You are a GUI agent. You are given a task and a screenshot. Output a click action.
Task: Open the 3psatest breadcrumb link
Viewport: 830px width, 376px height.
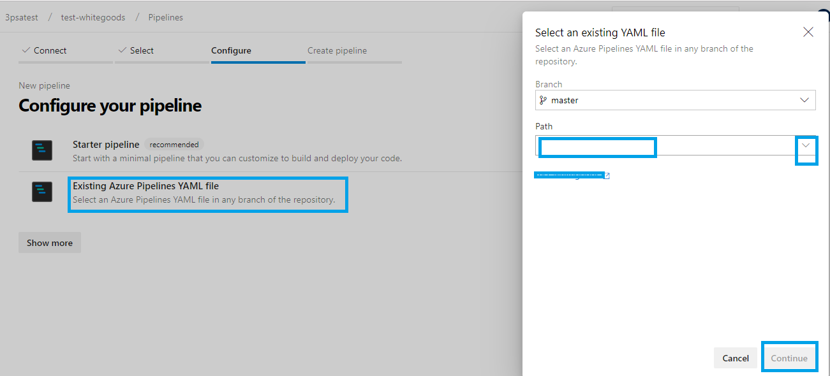click(x=22, y=17)
